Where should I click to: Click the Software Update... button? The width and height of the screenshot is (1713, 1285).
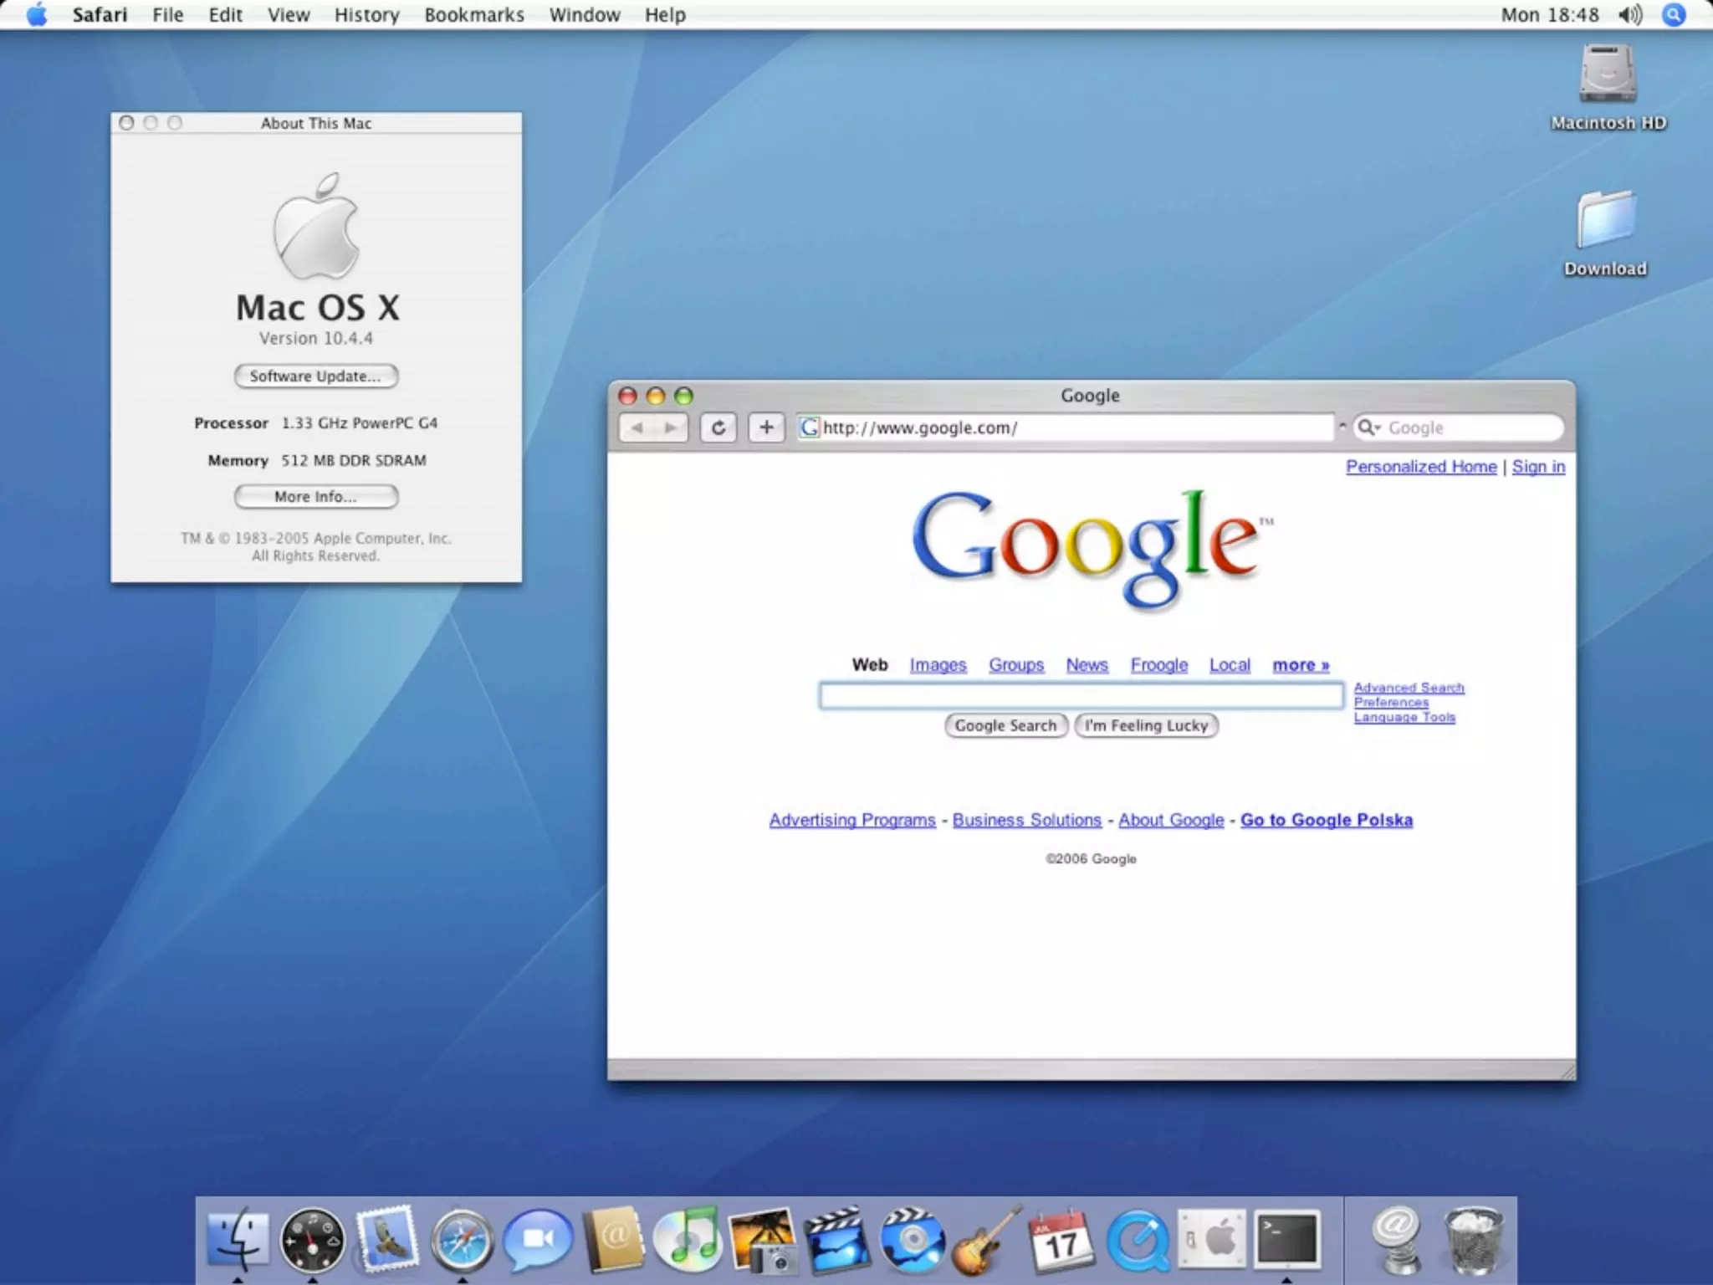pos(315,376)
